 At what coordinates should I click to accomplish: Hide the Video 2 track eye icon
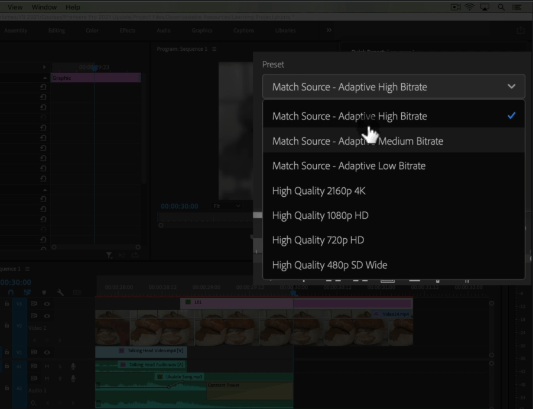point(47,316)
